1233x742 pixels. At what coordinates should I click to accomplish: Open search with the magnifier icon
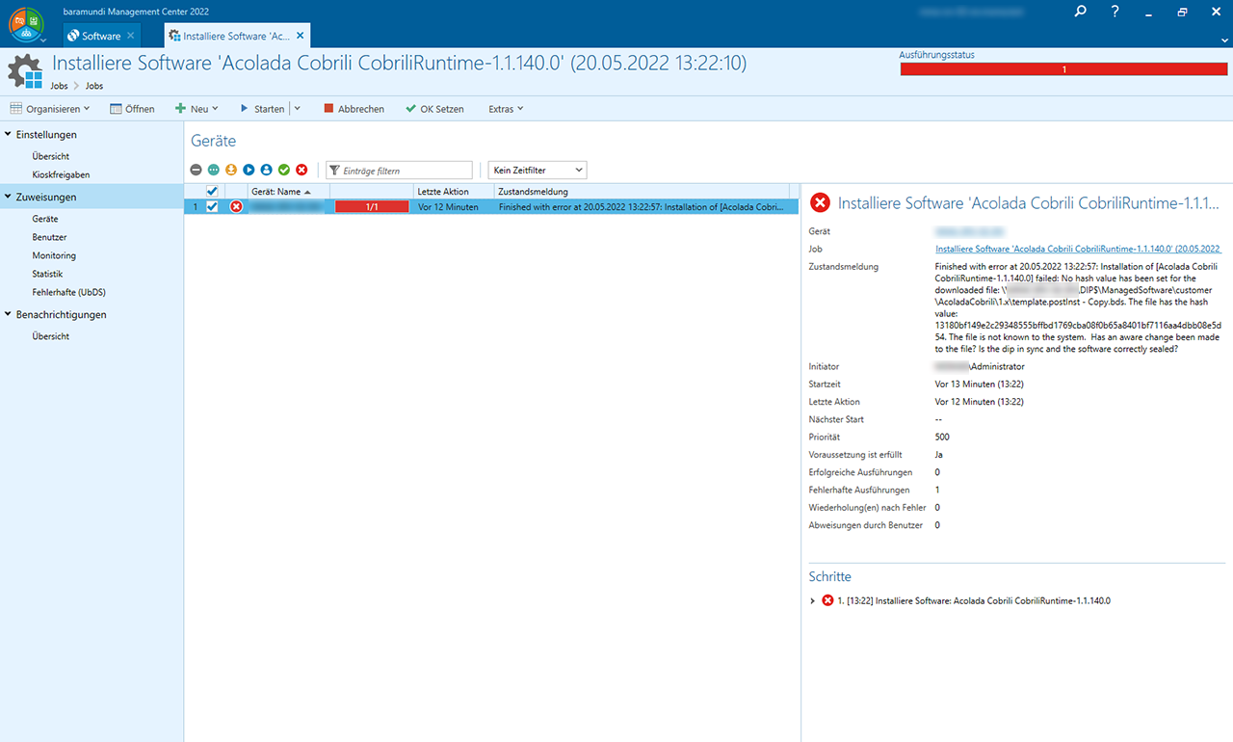pyautogui.click(x=1080, y=12)
